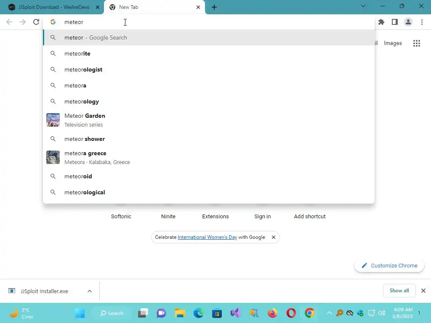
Task: Open a new tab with the plus button
Action: click(x=214, y=7)
